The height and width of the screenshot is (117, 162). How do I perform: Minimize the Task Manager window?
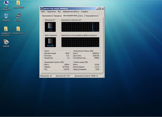click(x=97, y=8)
